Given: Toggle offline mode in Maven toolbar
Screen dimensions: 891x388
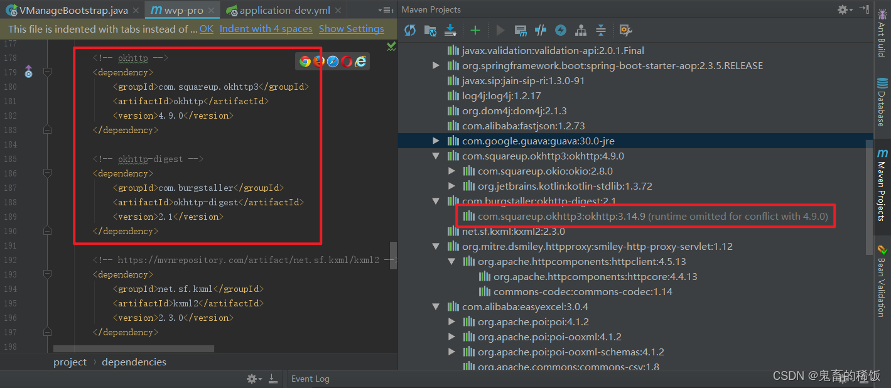Looking at the screenshot, I should [x=540, y=30].
